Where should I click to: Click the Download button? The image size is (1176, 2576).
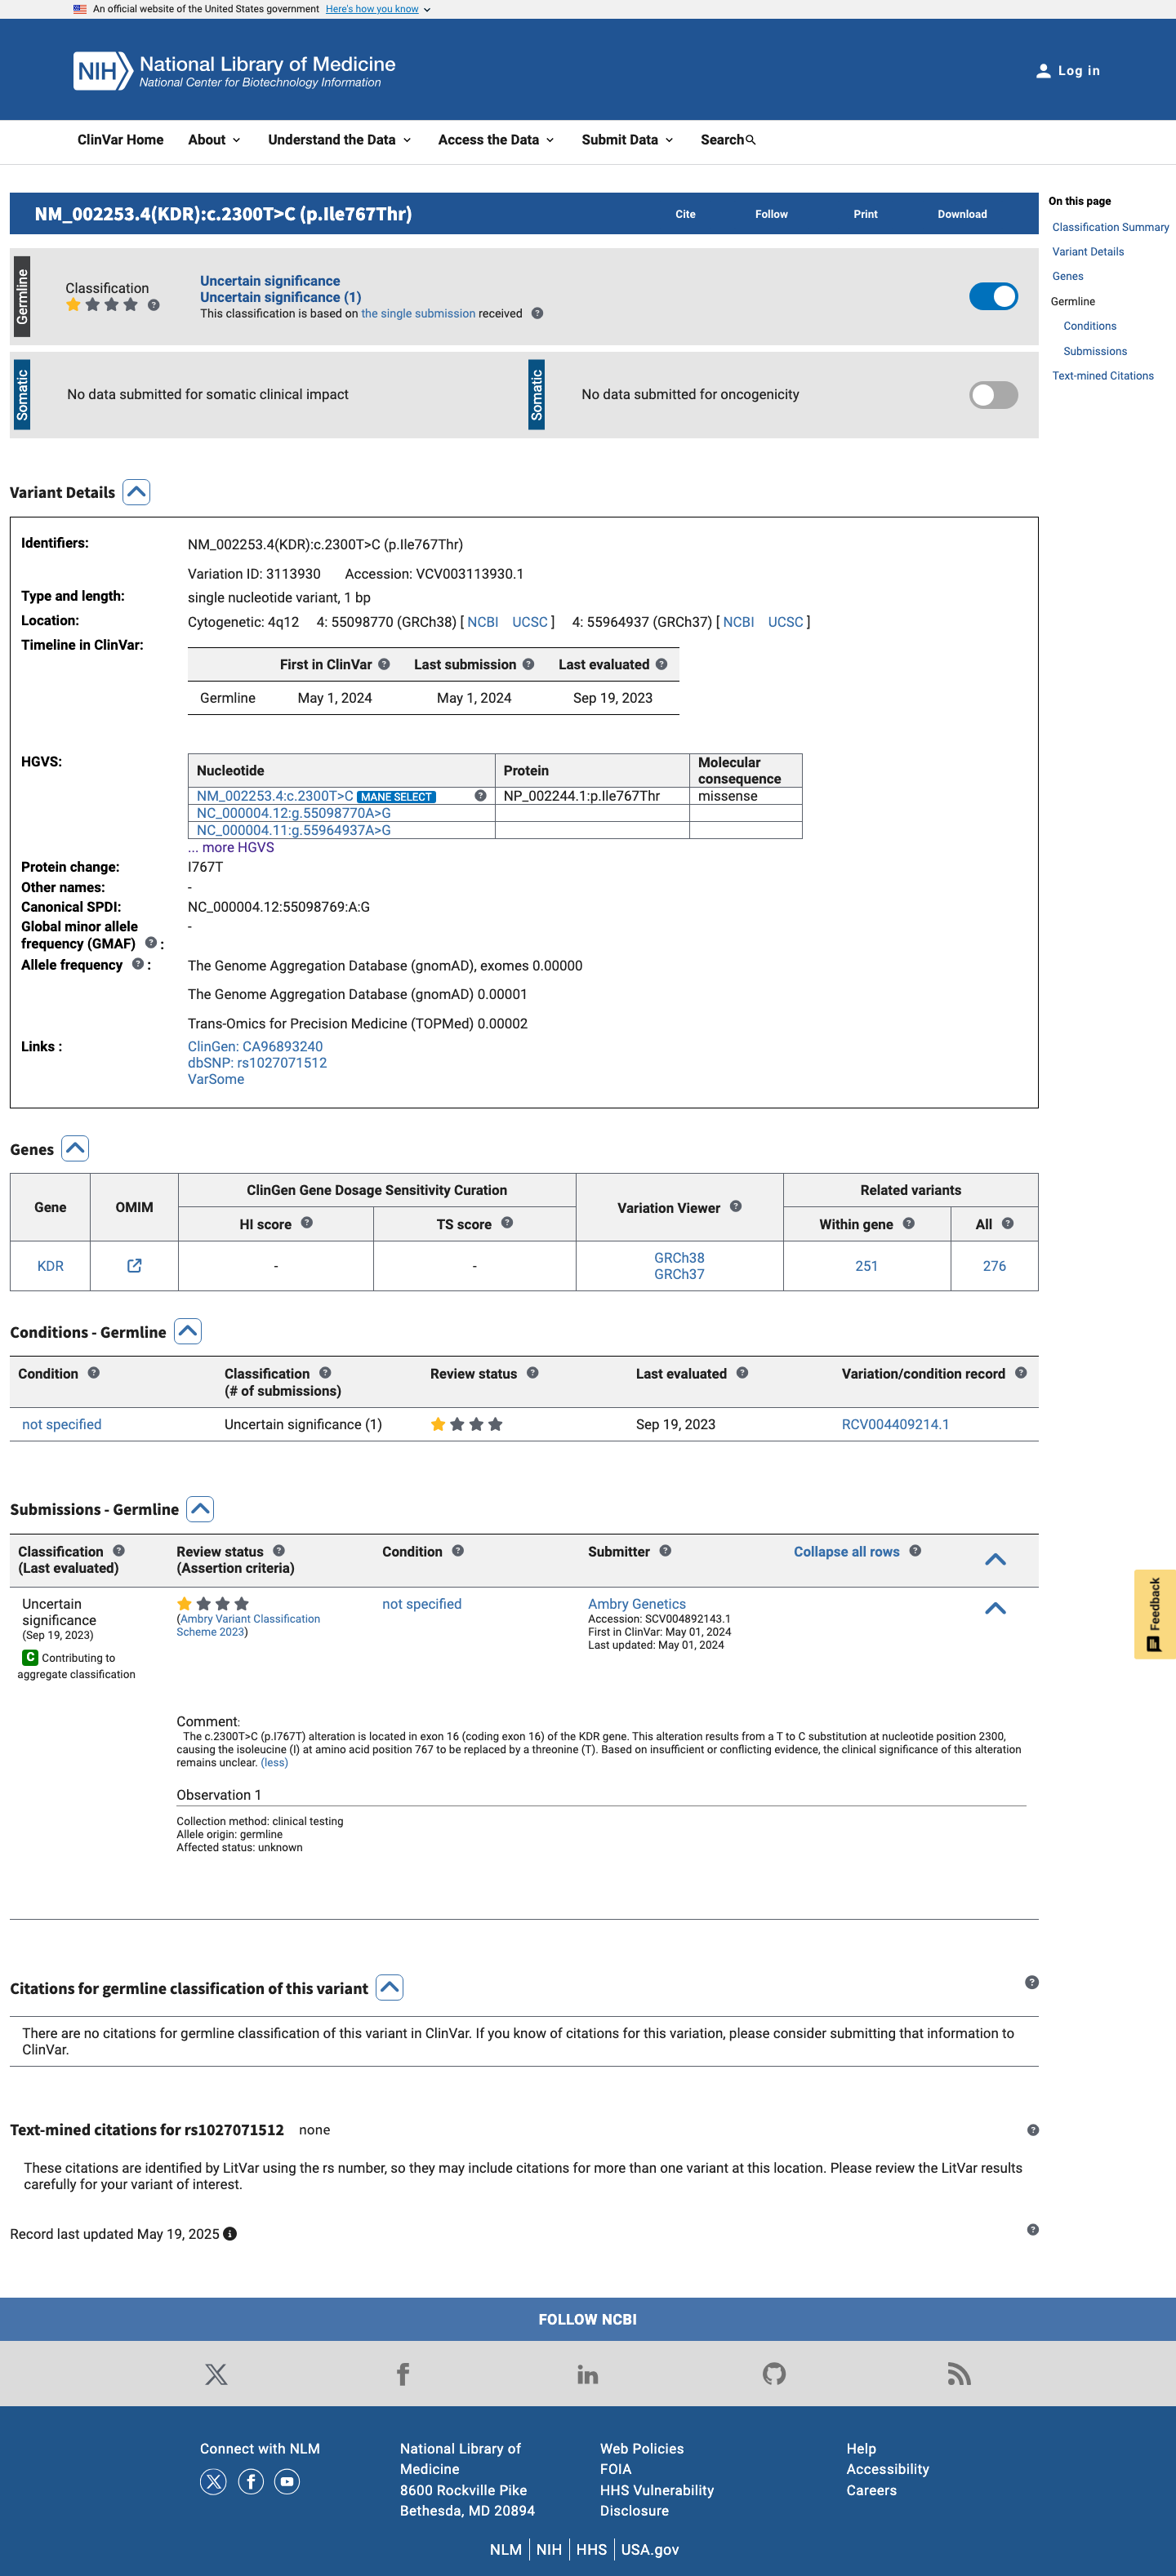tap(962, 214)
